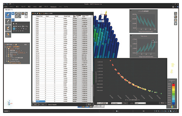The height and width of the screenshot is (116, 182).
Task: Enable the plus Add selection mode
Action: click(x=16, y=26)
